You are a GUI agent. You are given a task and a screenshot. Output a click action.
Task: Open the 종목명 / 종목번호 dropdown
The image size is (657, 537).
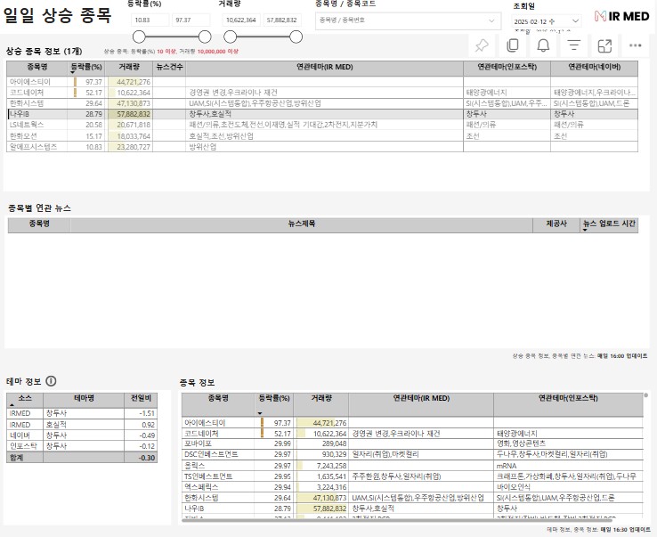408,20
